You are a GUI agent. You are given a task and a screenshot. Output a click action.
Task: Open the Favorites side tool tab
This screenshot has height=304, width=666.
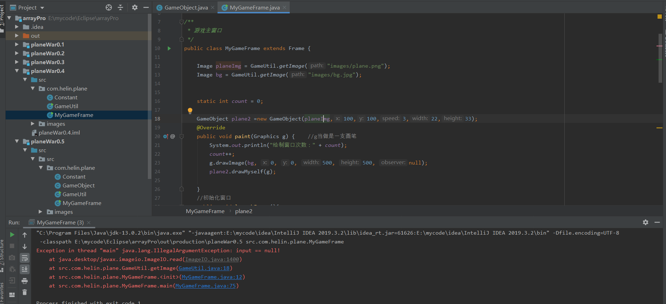(x=2, y=292)
